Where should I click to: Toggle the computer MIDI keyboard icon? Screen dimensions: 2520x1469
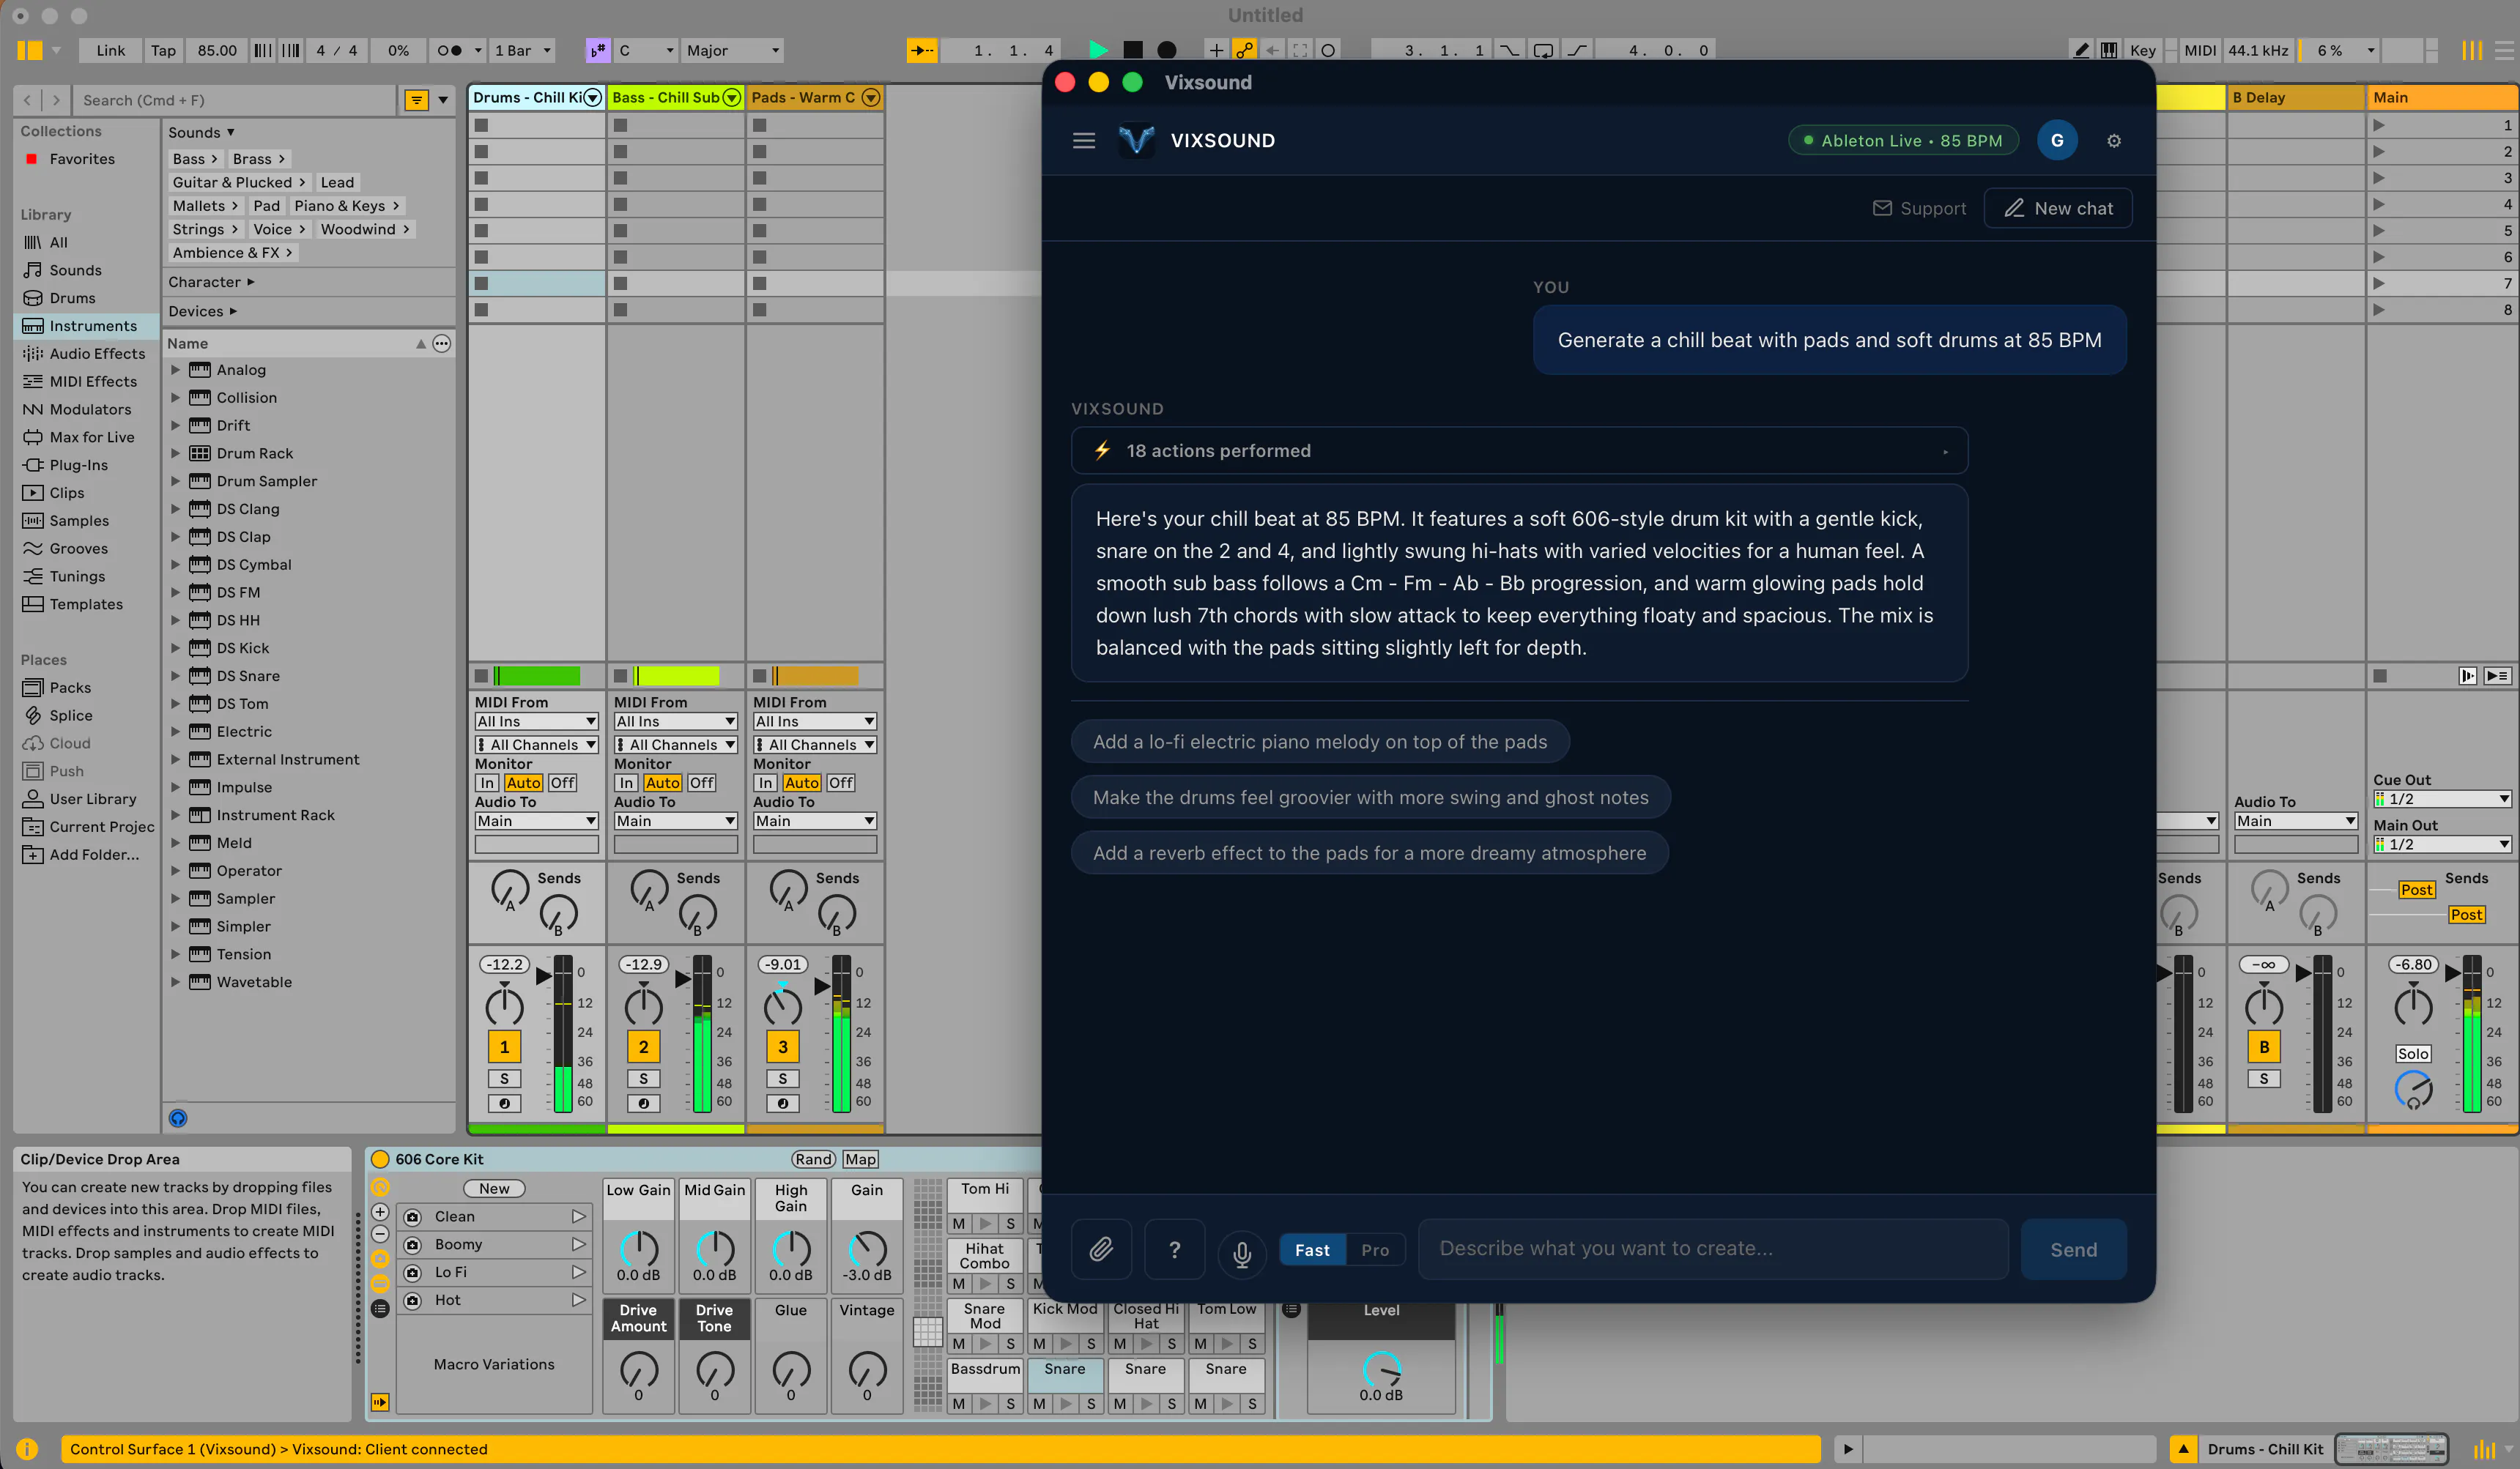[2109, 50]
